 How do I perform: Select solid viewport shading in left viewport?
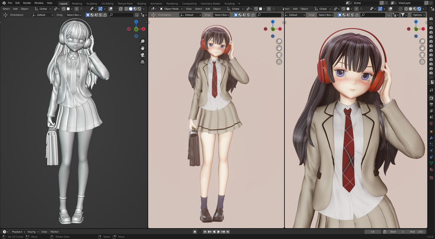(x=131, y=9)
